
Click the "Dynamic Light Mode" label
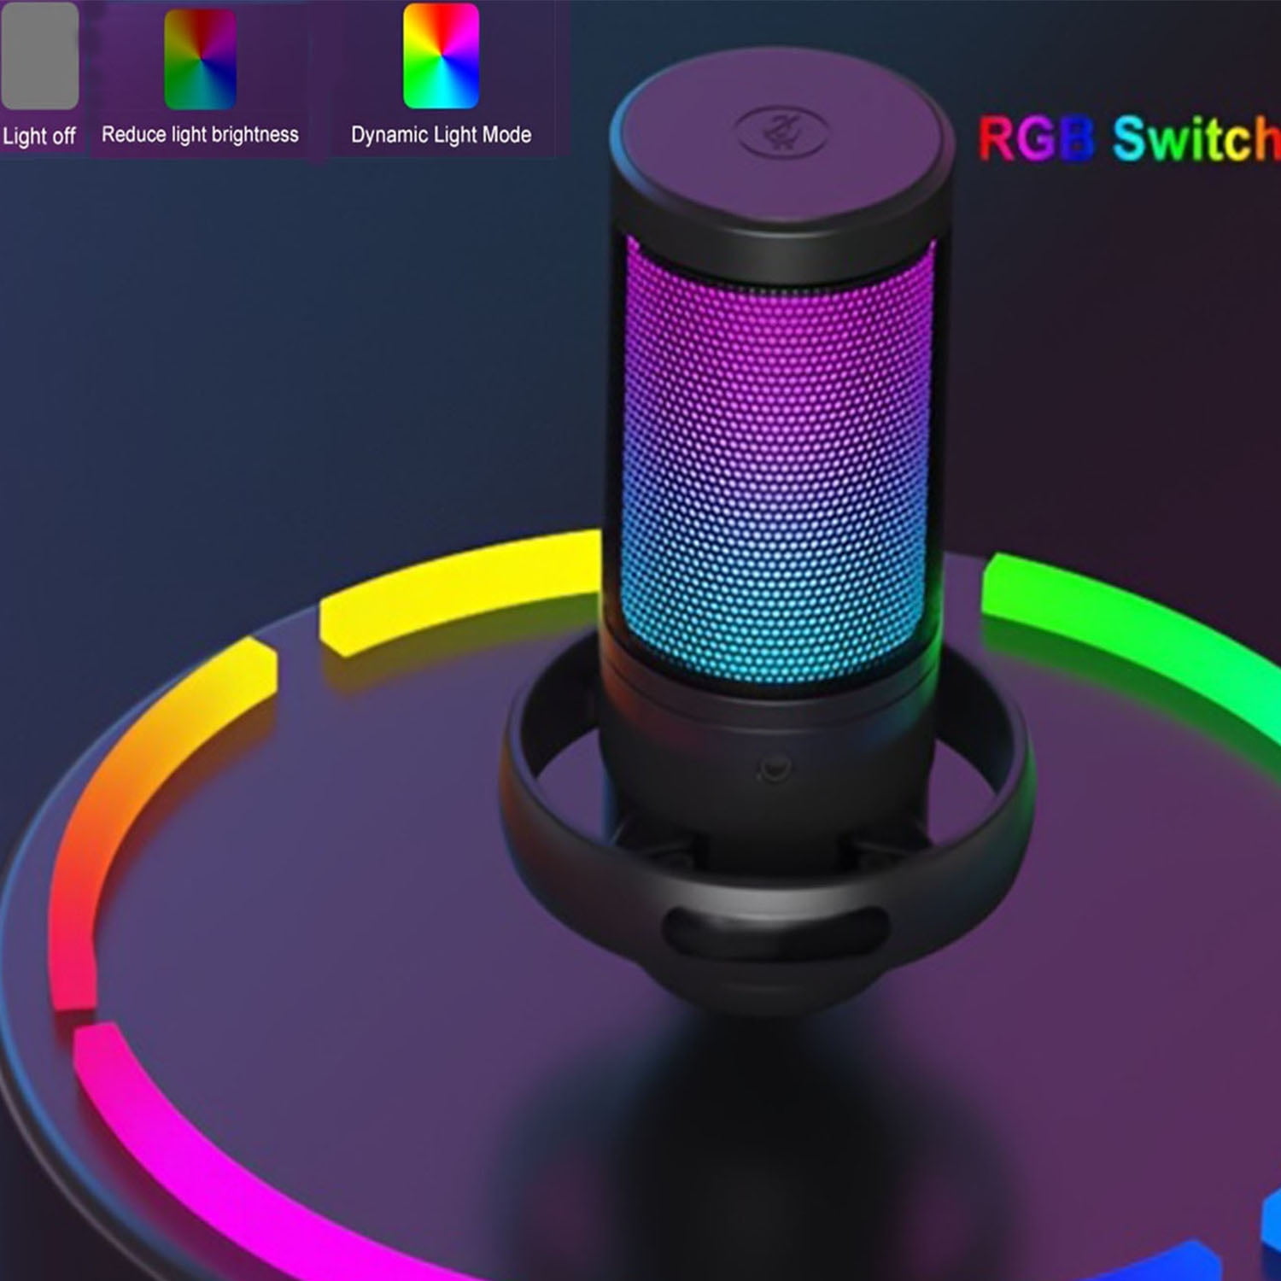click(x=441, y=135)
